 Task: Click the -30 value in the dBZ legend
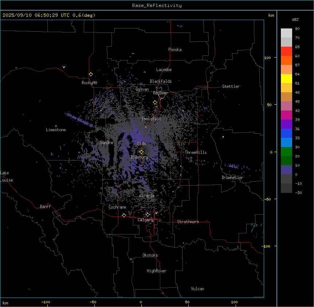click(x=298, y=193)
